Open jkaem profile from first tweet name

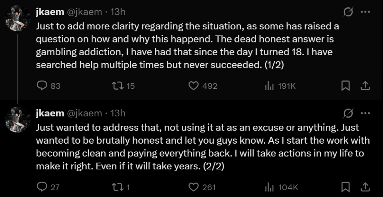coord(49,12)
